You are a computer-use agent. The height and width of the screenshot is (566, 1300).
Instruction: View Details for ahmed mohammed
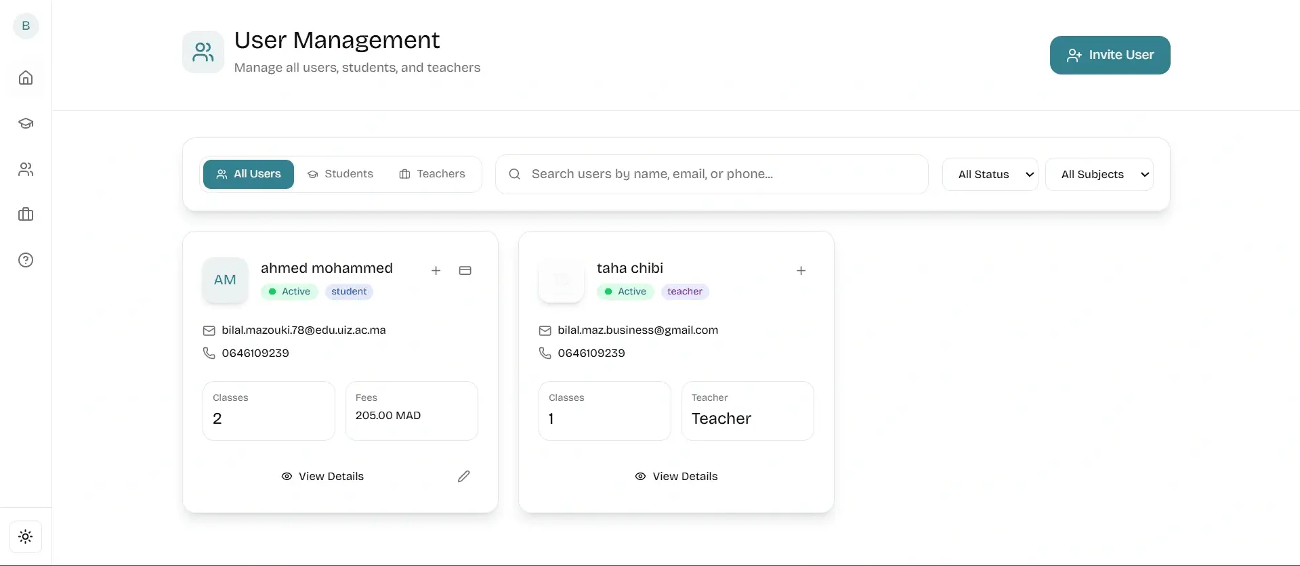coord(323,477)
